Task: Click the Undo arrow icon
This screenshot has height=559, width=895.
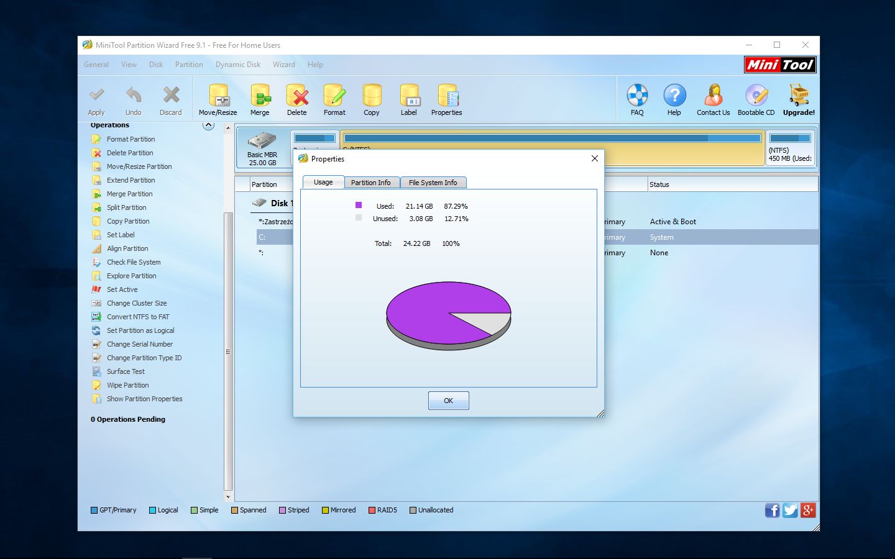Action: tap(134, 95)
